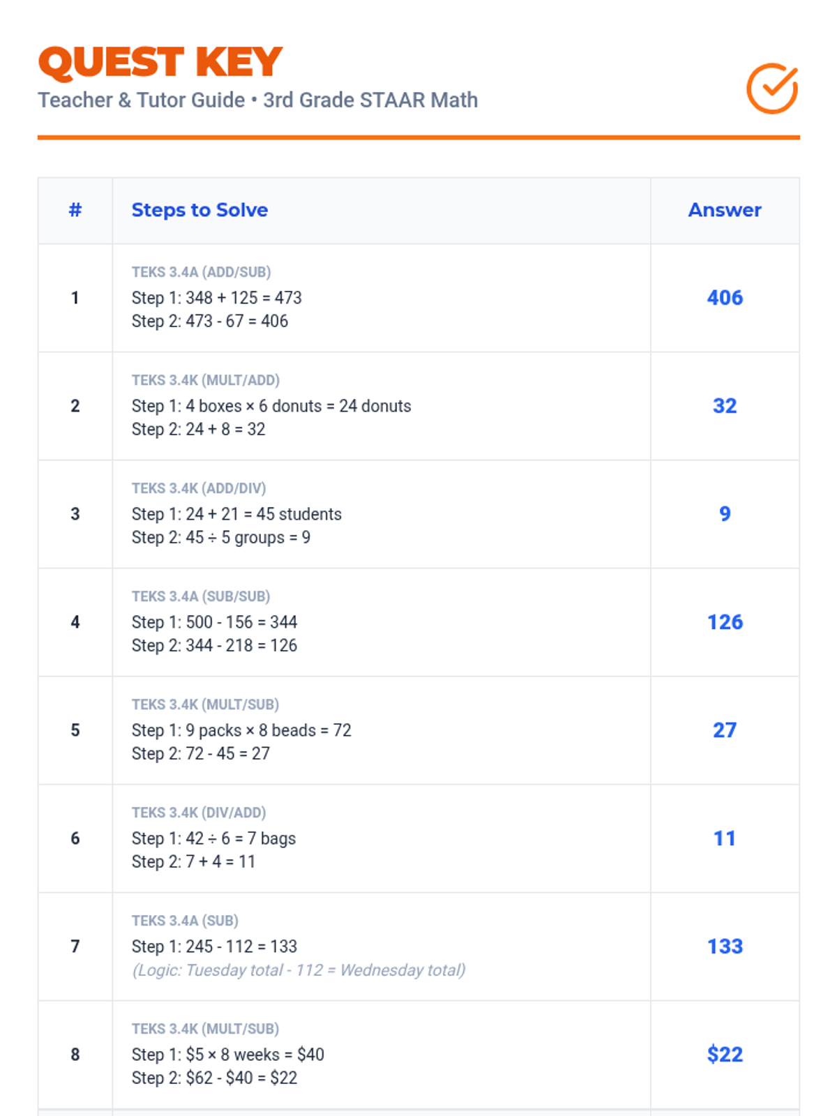This screenshot has height=1116, width=837.
Task: Select the answer 133 for problem 7
Action: [725, 947]
